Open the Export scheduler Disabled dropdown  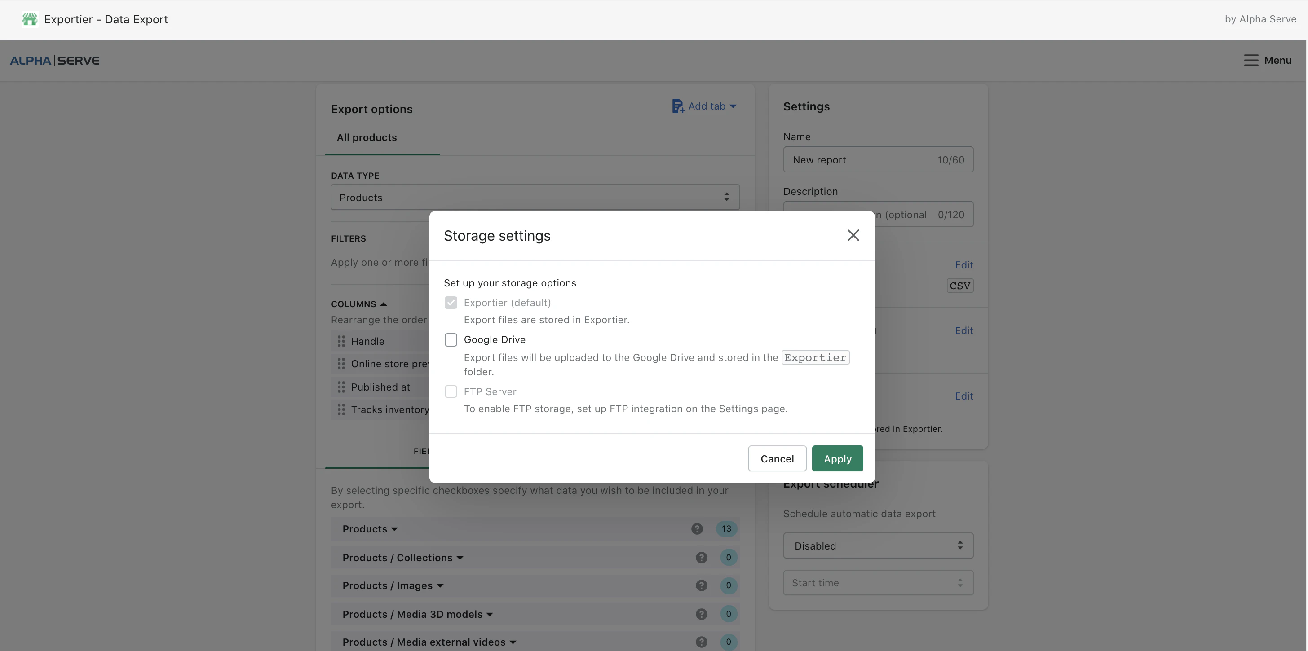[x=878, y=545]
